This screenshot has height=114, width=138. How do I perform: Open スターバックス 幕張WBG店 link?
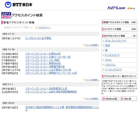(x=43, y=63)
